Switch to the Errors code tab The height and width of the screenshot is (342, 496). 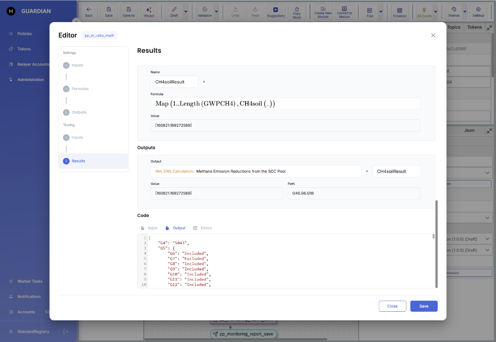pos(203,228)
